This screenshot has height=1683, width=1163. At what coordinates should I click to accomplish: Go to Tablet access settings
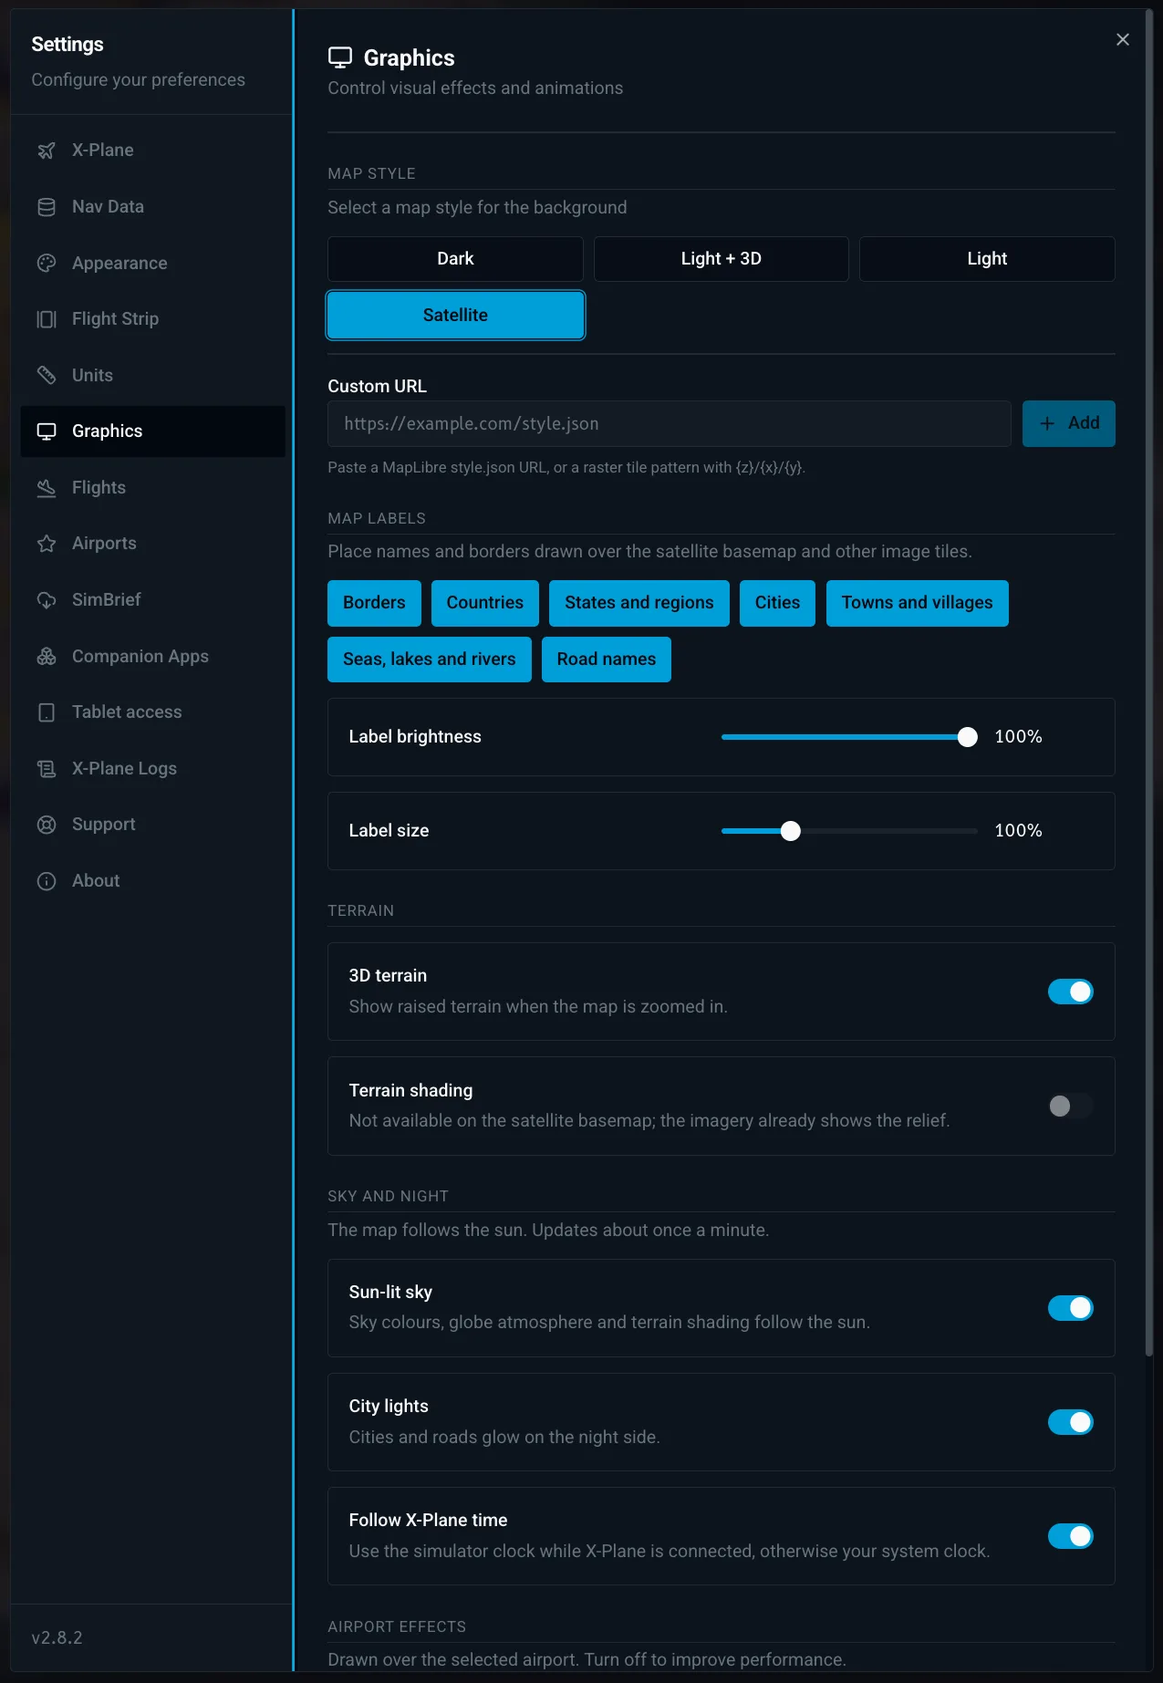coord(153,712)
